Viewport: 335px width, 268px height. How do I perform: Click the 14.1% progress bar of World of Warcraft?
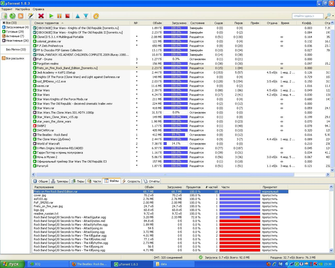coord(176,144)
